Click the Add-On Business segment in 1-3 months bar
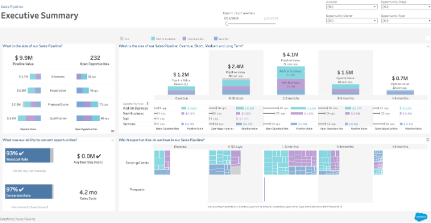This screenshot has height=223, width=431. tap(291, 73)
